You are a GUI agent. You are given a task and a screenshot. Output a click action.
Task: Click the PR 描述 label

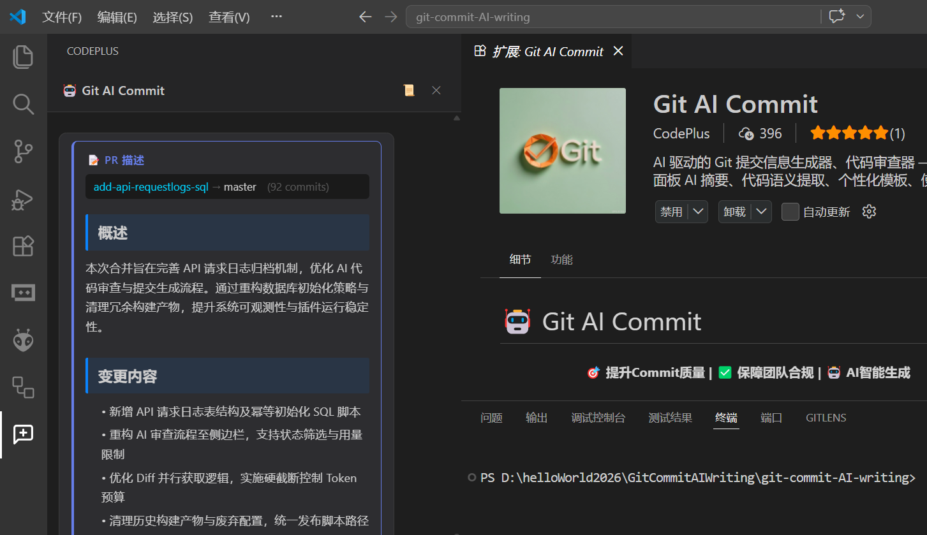tap(124, 160)
